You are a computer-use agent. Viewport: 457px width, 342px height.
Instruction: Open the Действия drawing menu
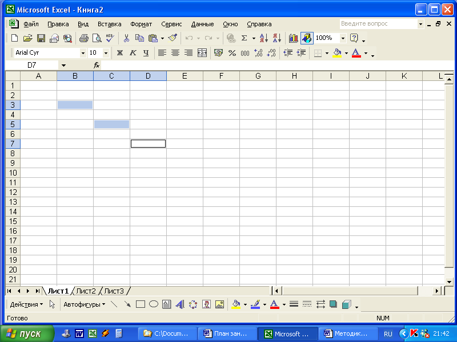[26, 304]
